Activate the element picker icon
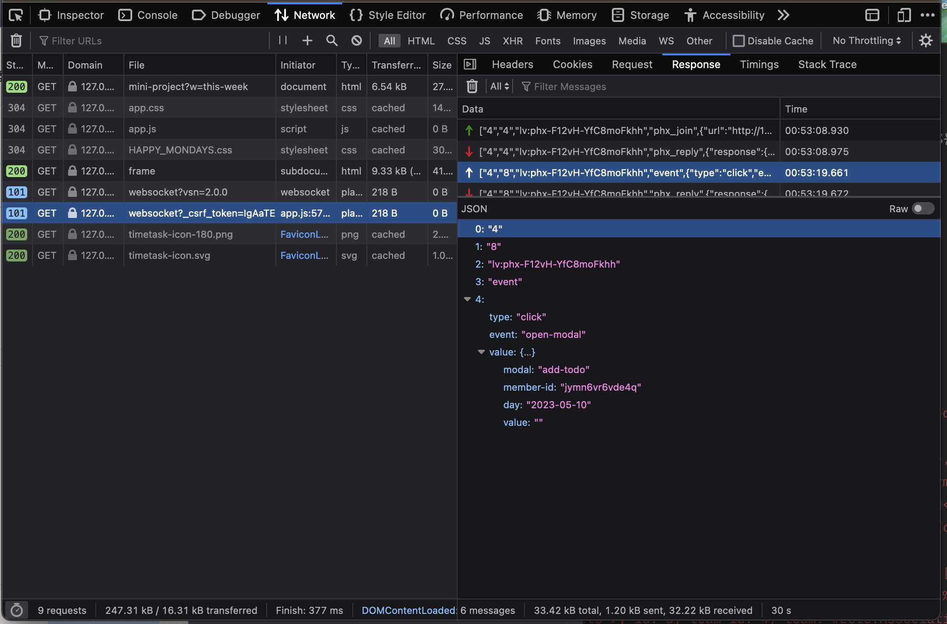Screen dimensions: 947x624 point(16,15)
